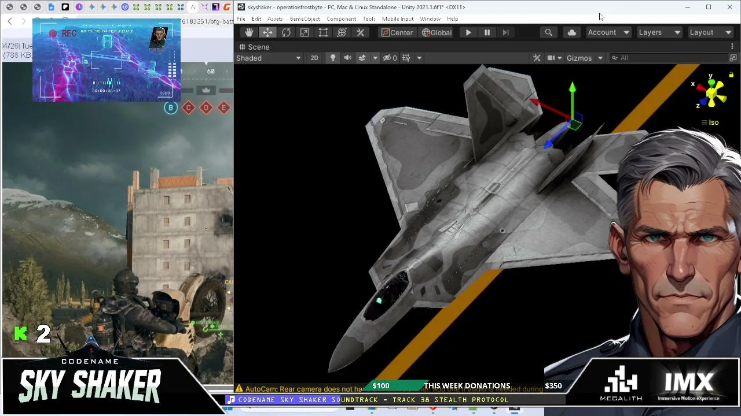The image size is (741, 416).
Task: Select the purple clock browser tab
Action: point(79,7)
